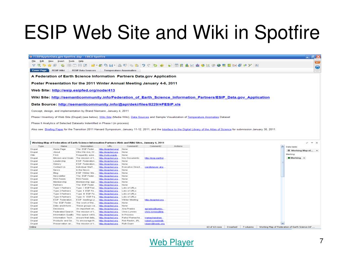
Task: Open the Insert menu
Action: click(61, 61)
